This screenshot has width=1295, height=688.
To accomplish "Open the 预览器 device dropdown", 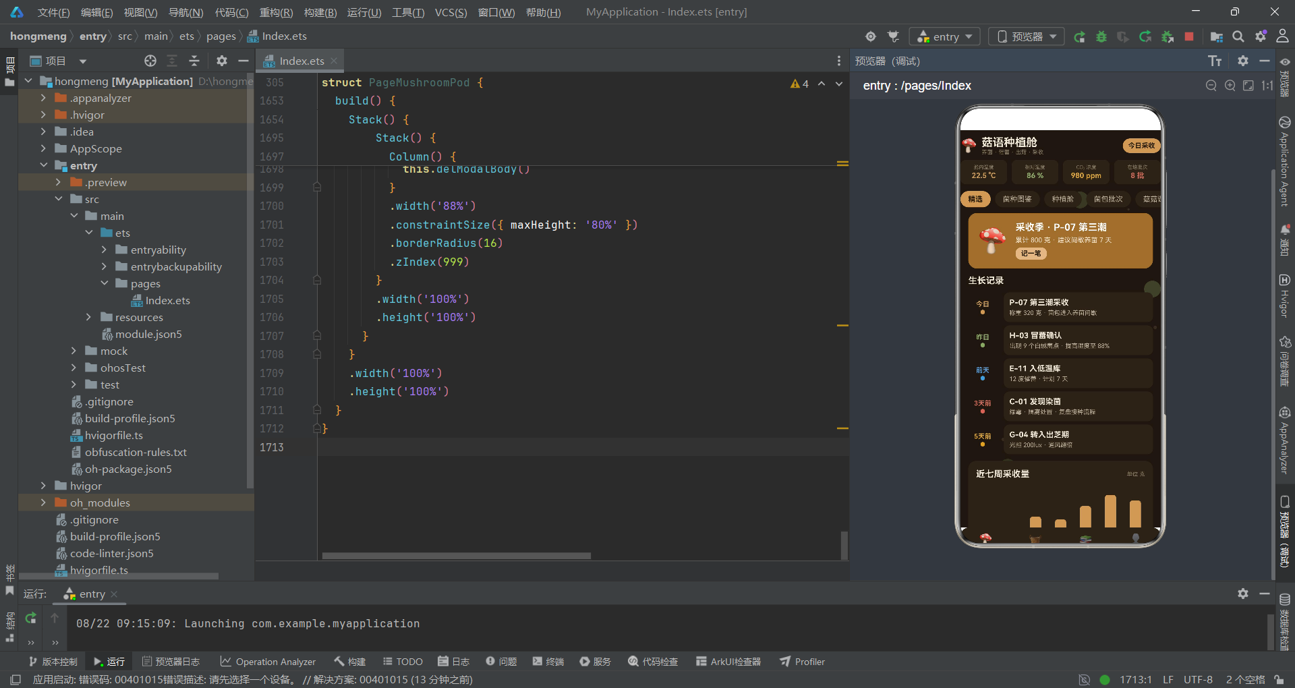I will tap(1027, 36).
